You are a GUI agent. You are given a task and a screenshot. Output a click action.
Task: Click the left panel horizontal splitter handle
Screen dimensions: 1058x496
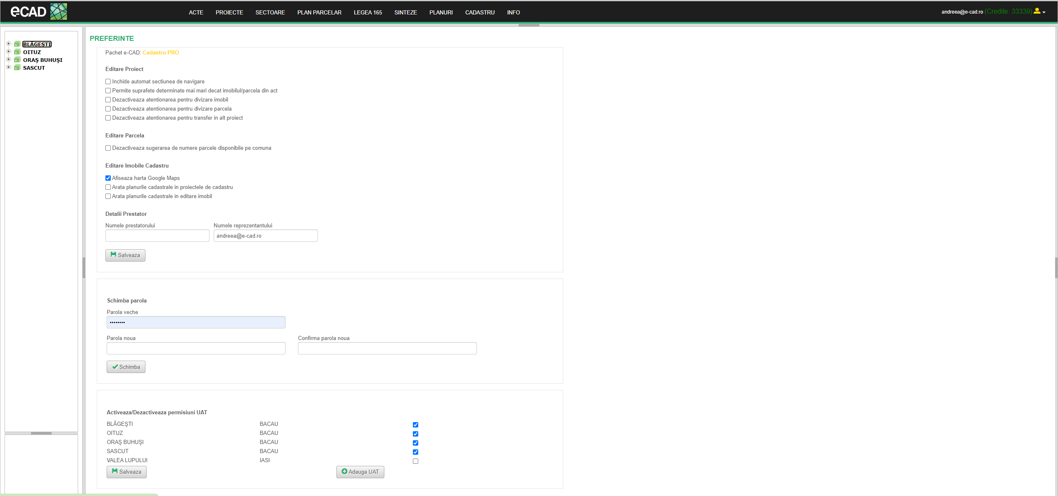pos(41,433)
